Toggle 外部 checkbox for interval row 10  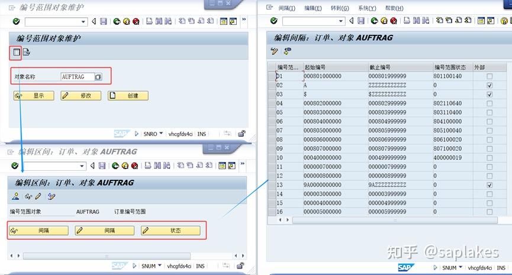click(x=489, y=158)
